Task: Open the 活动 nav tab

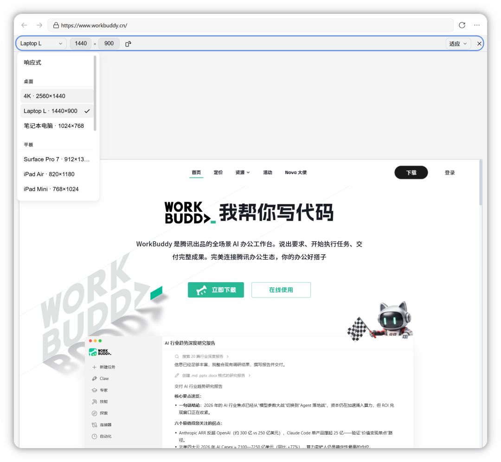Action: coord(268,172)
